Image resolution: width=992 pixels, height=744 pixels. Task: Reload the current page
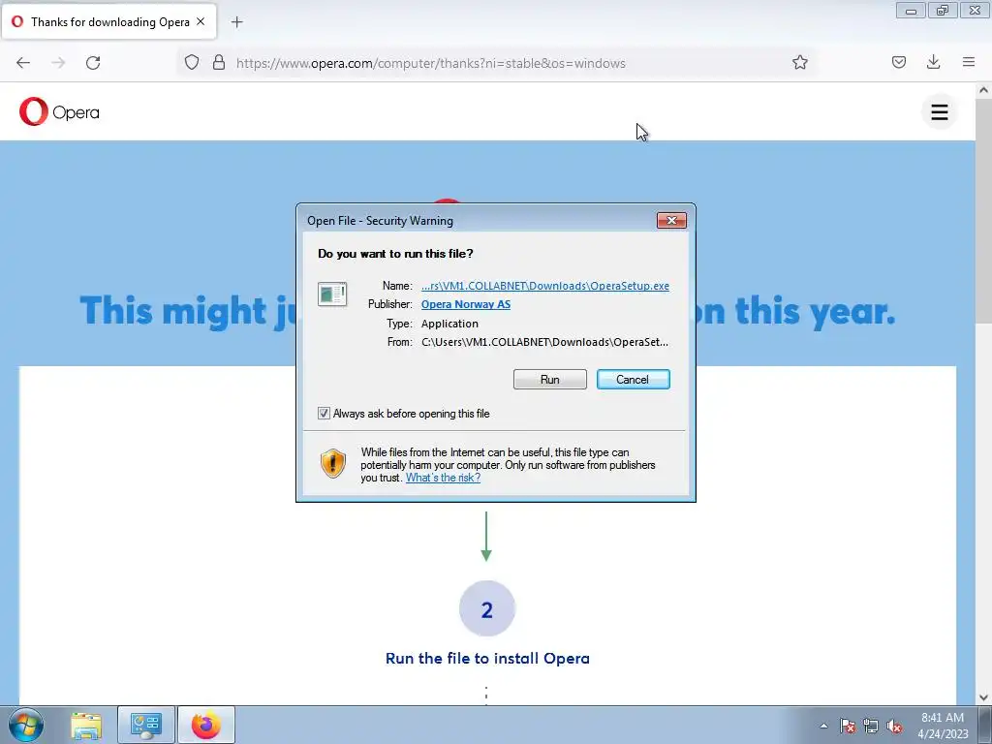pyautogui.click(x=93, y=63)
